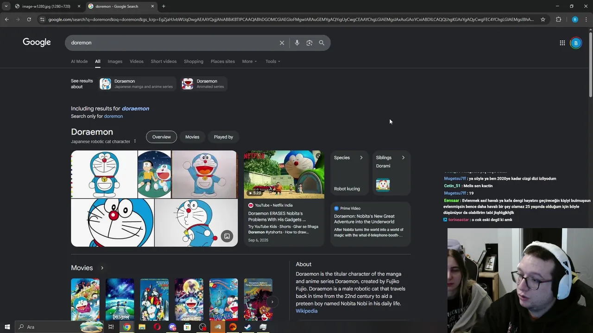Open Chrome profile icon in toolbar

[x=575, y=19]
